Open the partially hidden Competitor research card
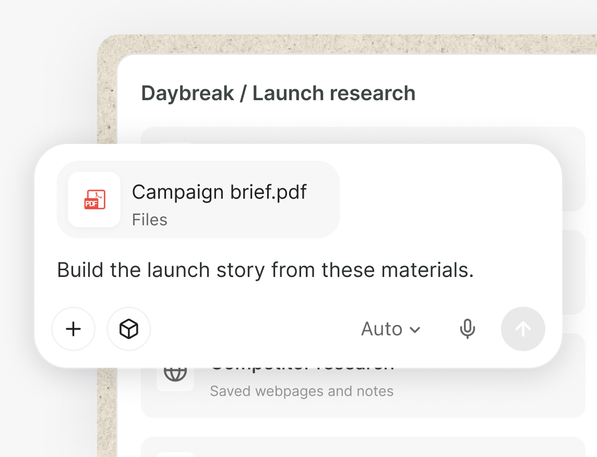The width and height of the screenshot is (597, 457). click(x=363, y=393)
